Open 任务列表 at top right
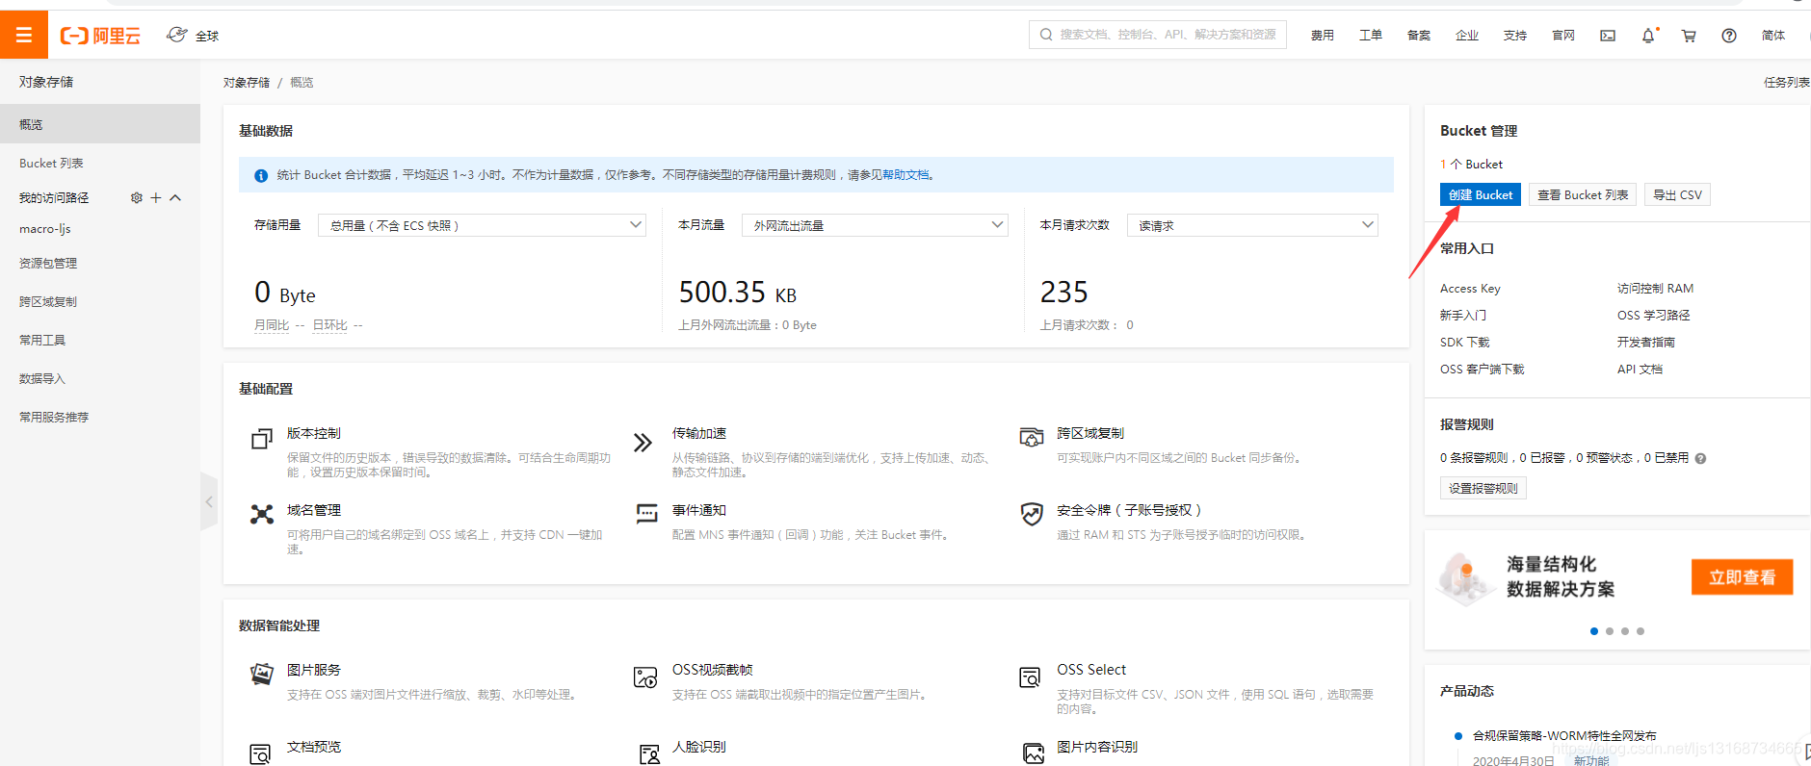This screenshot has width=1811, height=766. [x=1786, y=83]
